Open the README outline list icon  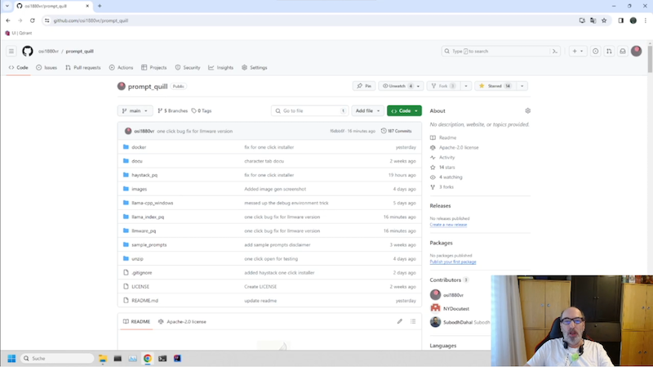click(x=413, y=321)
